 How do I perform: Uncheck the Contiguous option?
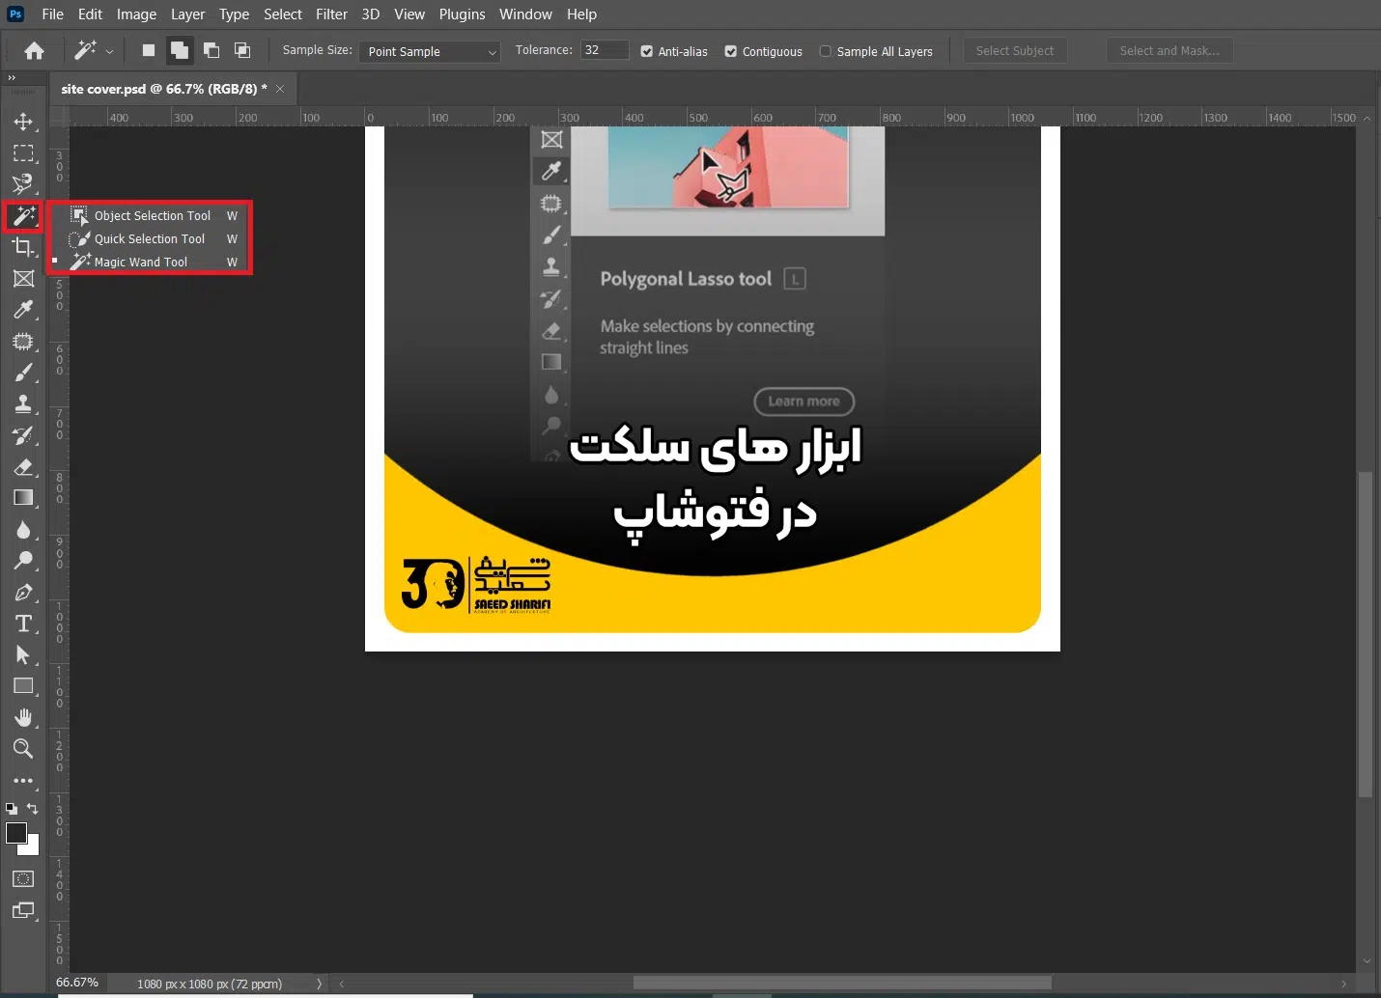[x=731, y=51]
